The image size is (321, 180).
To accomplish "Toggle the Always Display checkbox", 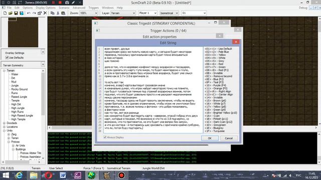I will [x=105, y=137].
